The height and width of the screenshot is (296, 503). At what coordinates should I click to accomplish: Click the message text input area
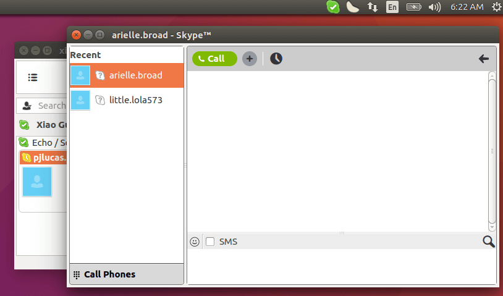click(x=342, y=266)
